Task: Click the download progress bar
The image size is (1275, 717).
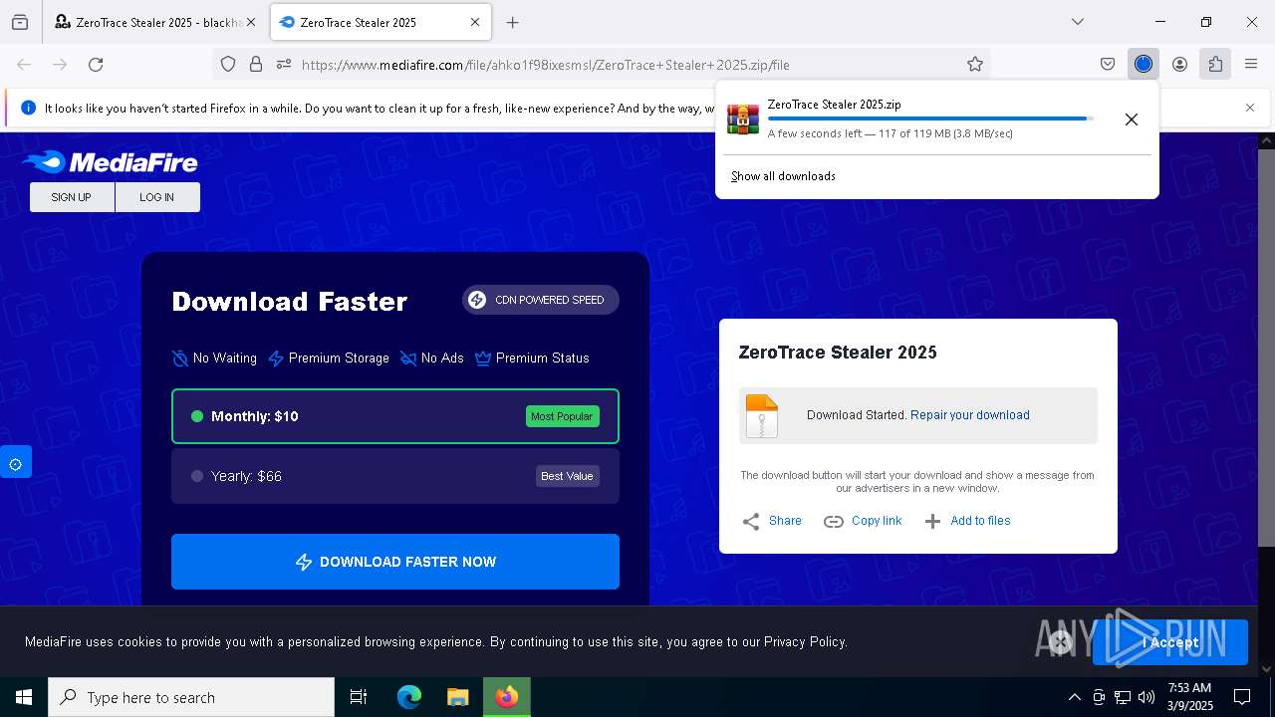Action: pos(930,119)
